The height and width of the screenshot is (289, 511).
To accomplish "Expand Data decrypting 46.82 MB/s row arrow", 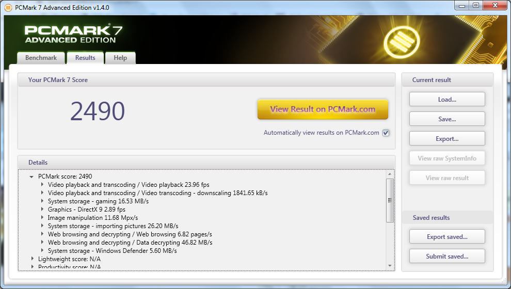I will (x=42, y=242).
